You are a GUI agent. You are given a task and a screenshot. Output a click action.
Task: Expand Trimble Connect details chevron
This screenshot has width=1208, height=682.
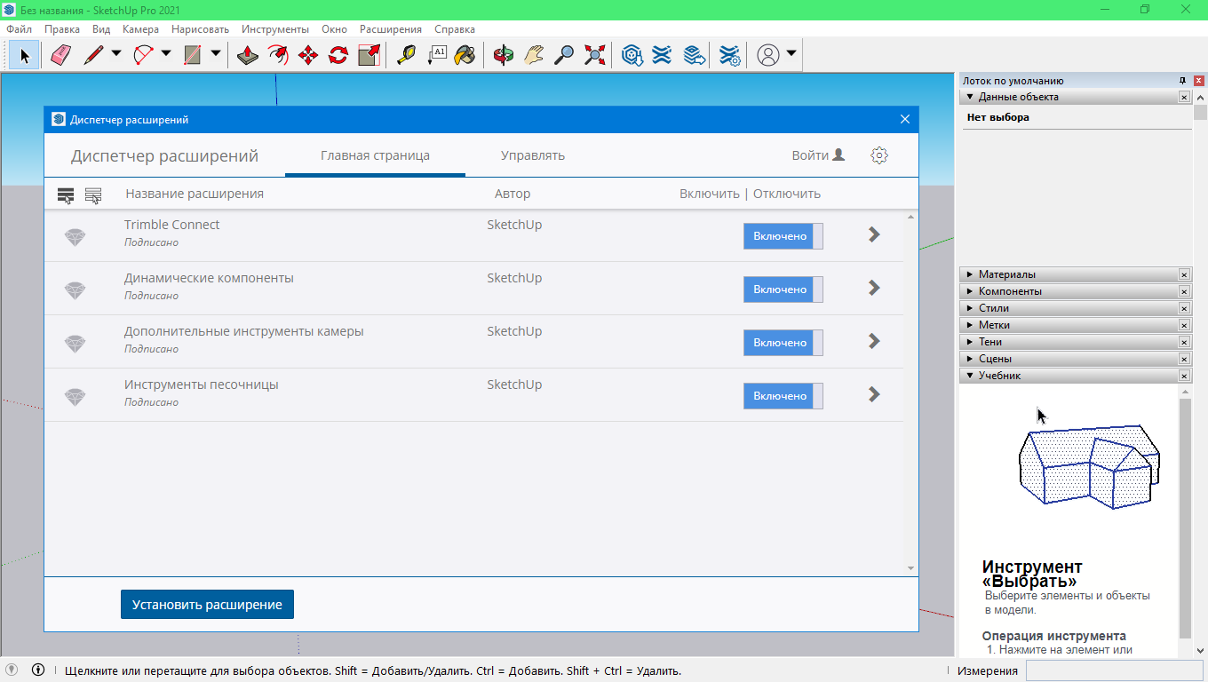pyautogui.click(x=874, y=234)
